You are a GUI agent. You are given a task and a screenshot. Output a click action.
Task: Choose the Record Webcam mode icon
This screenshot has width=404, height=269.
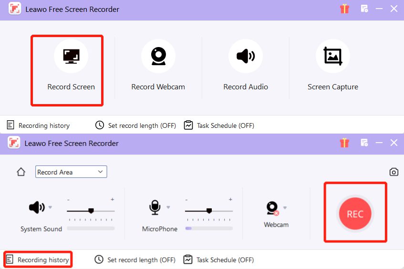(158, 57)
